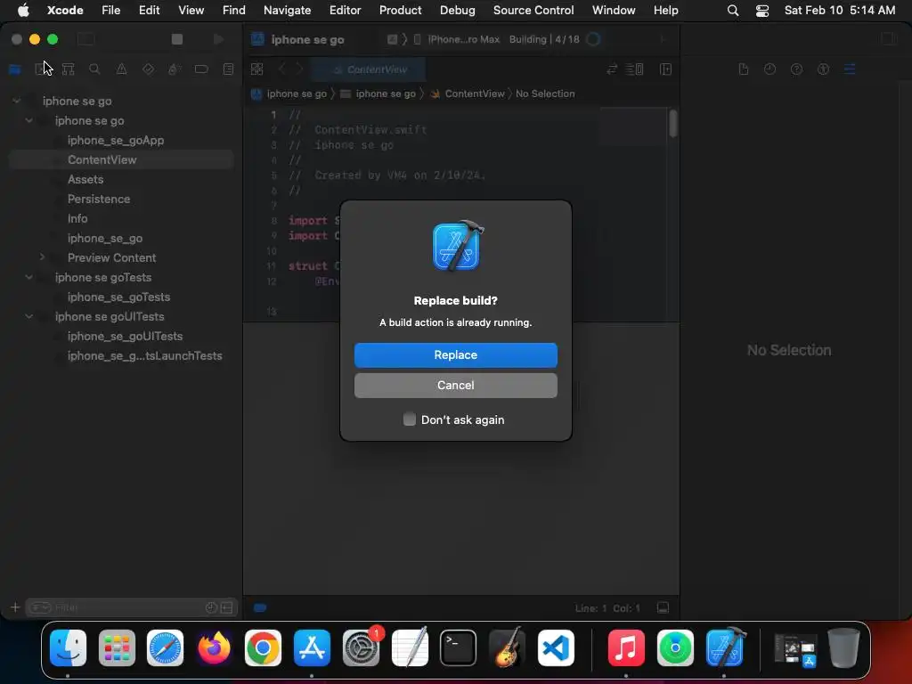Open the editor options lines icon

634,69
